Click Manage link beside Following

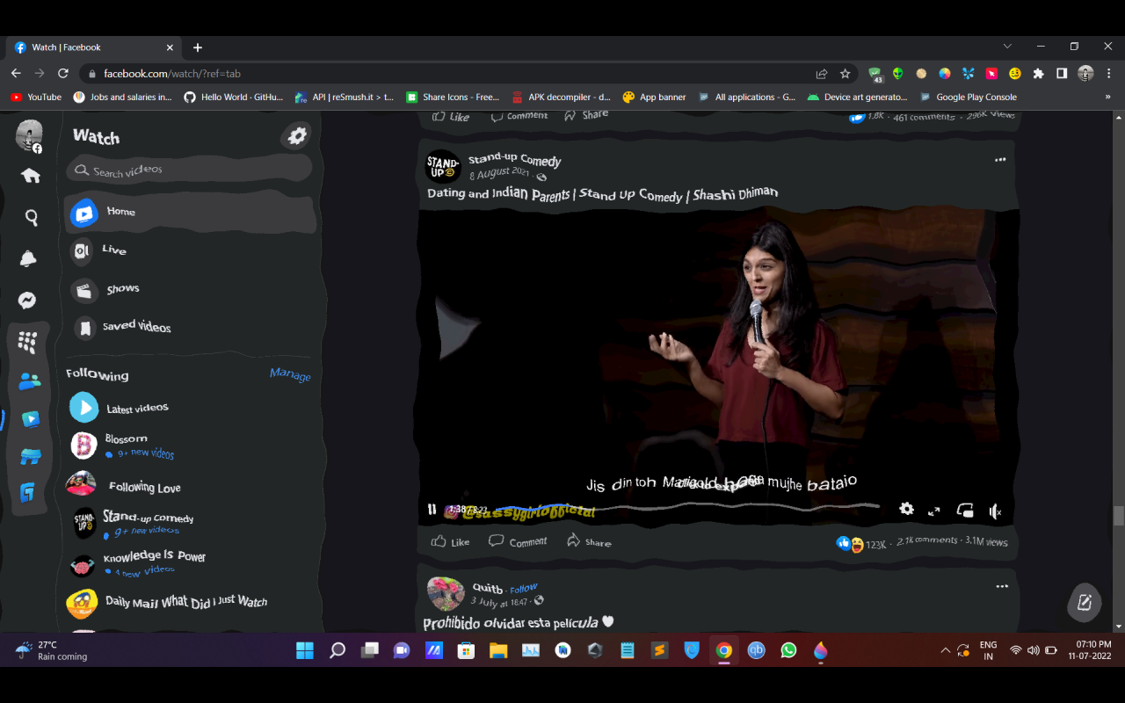point(290,375)
